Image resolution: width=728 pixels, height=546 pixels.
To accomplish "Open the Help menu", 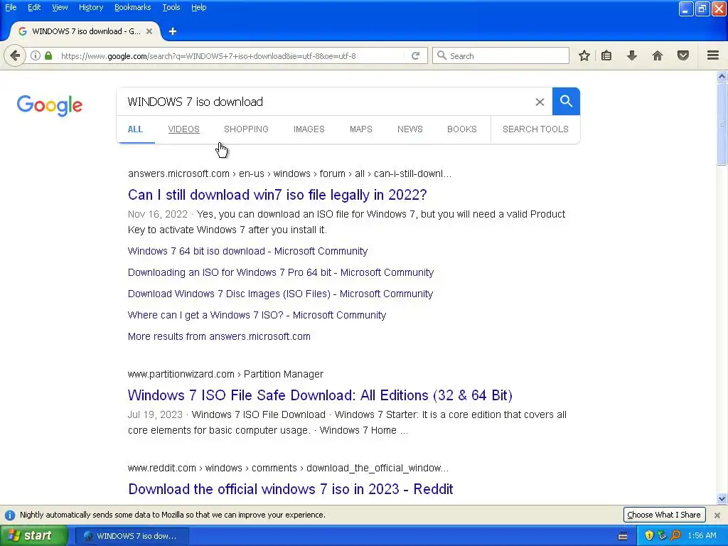I will coord(199,7).
